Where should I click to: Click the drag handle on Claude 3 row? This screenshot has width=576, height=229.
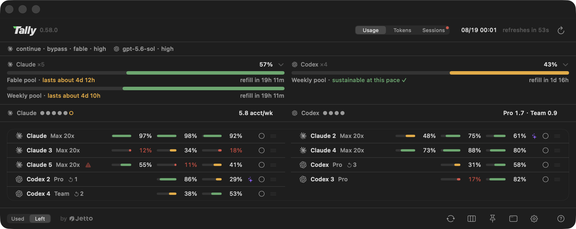click(273, 150)
